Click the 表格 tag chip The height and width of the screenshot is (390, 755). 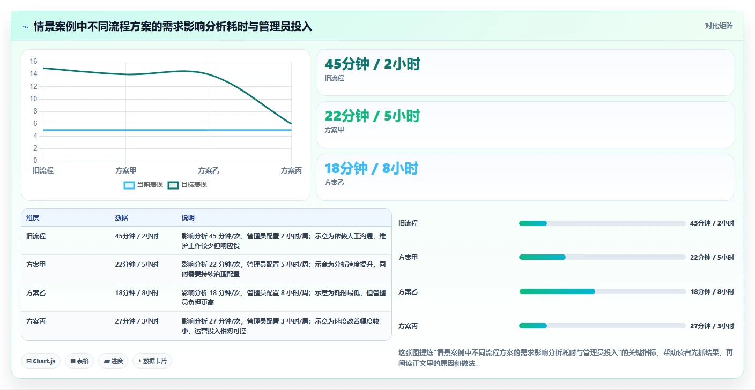click(x=79, y=361)
